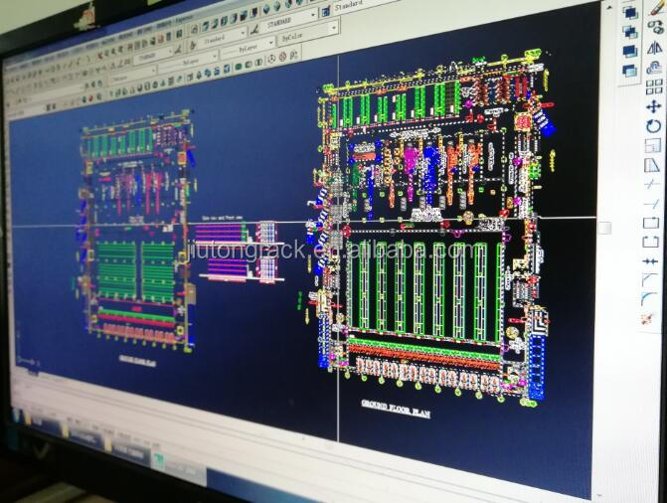Screen dimensions: 667x503
Task: Open the ByColor plot style dropdown
Action: (309, 34)
